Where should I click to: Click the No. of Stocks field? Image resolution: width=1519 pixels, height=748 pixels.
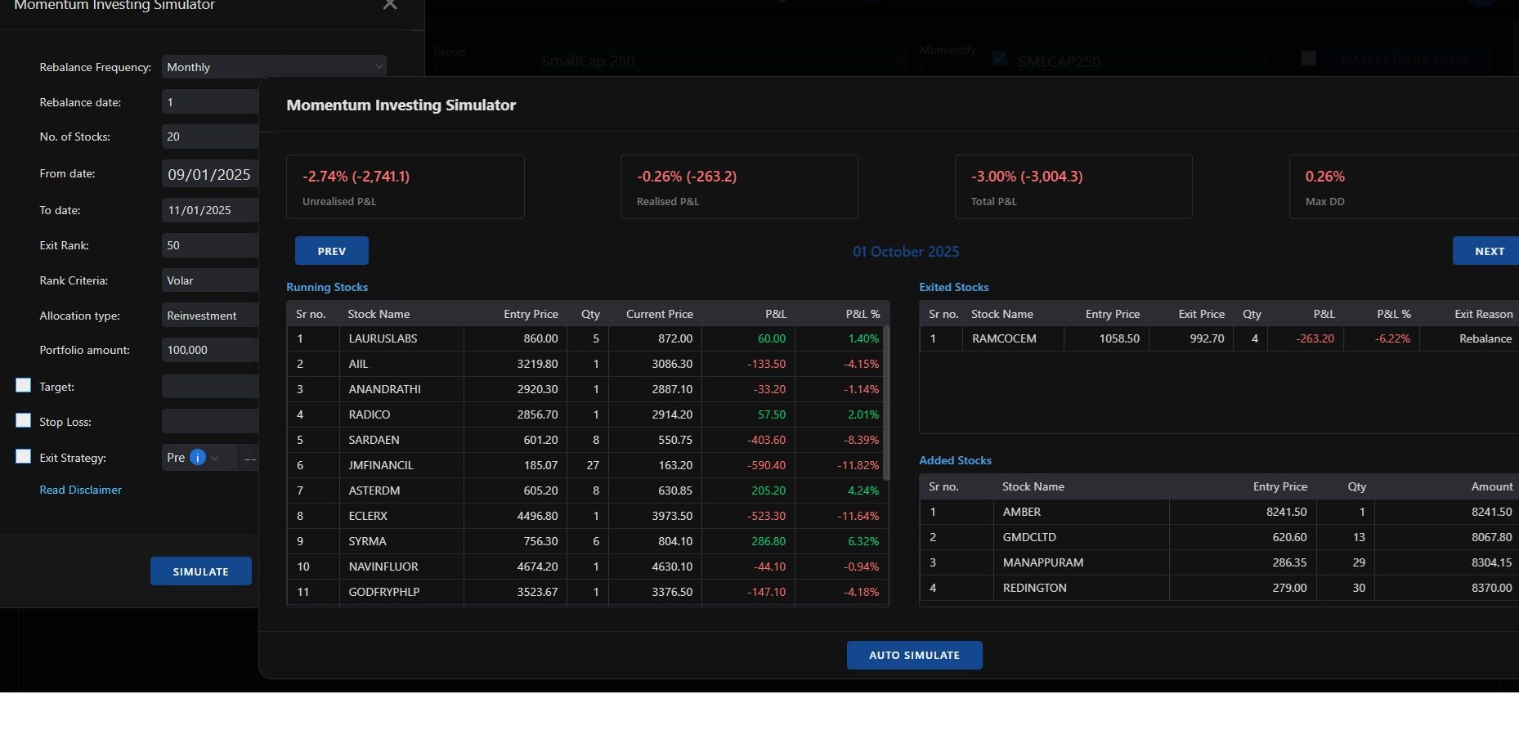210,137
